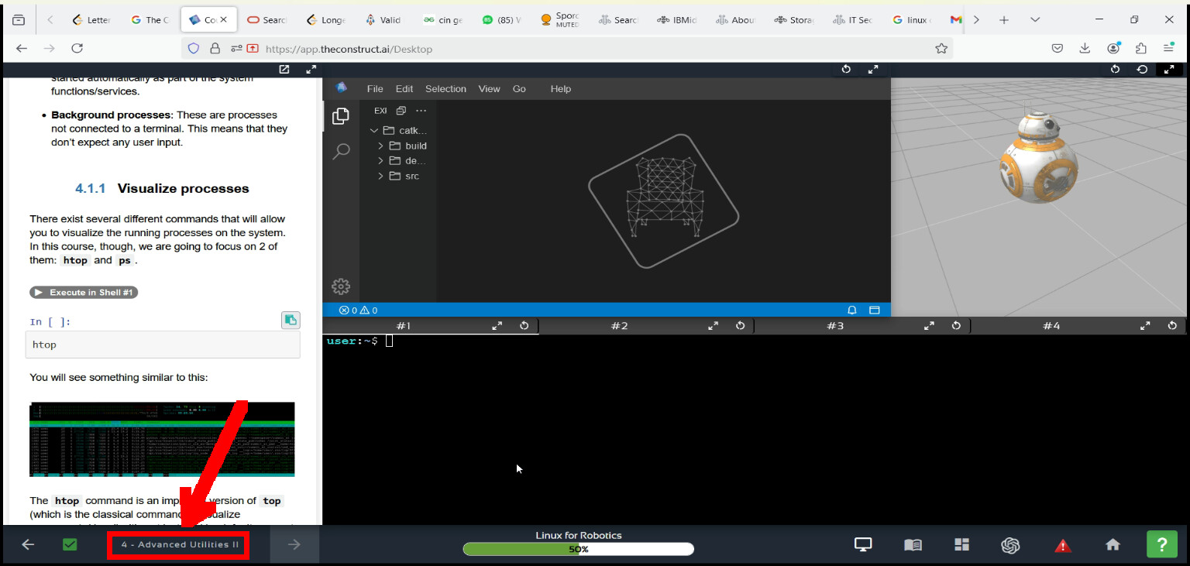
Task: Open the File menu
Action: (x=375, y=89)
